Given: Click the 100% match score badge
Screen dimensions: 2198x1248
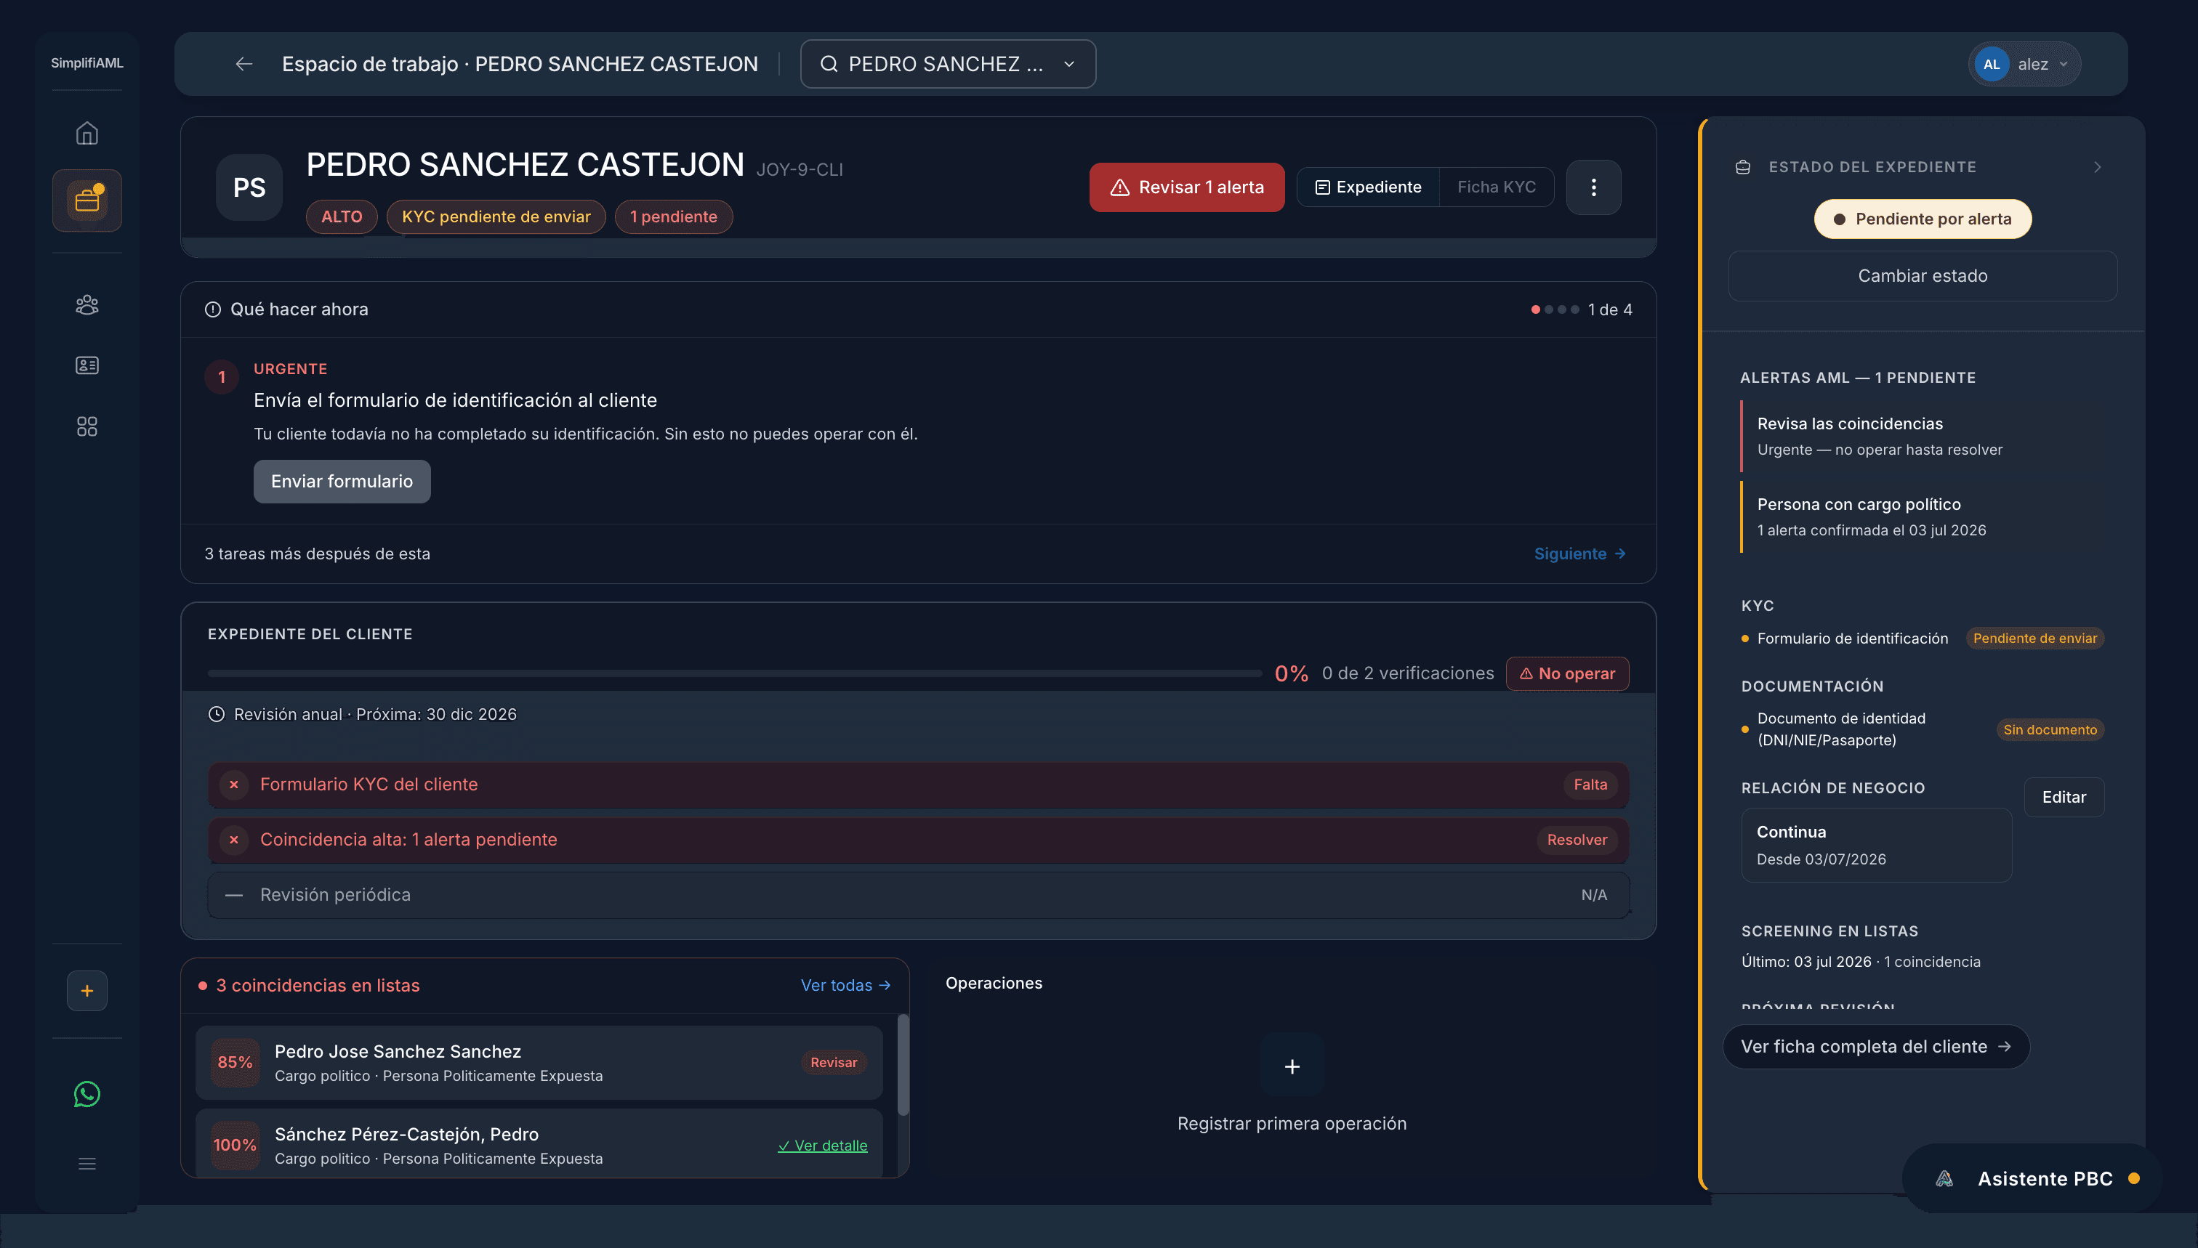Looking at the screenshot, I should click(x=235, y=1145).
